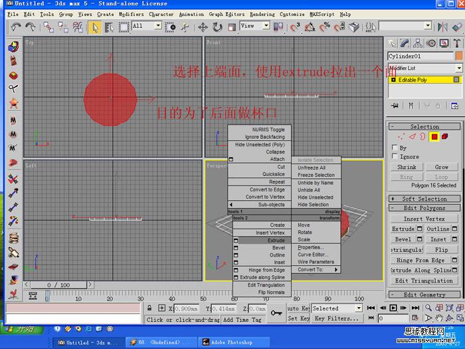
Task: Enable the By checkbox in Selection
Action: (395, 148)
